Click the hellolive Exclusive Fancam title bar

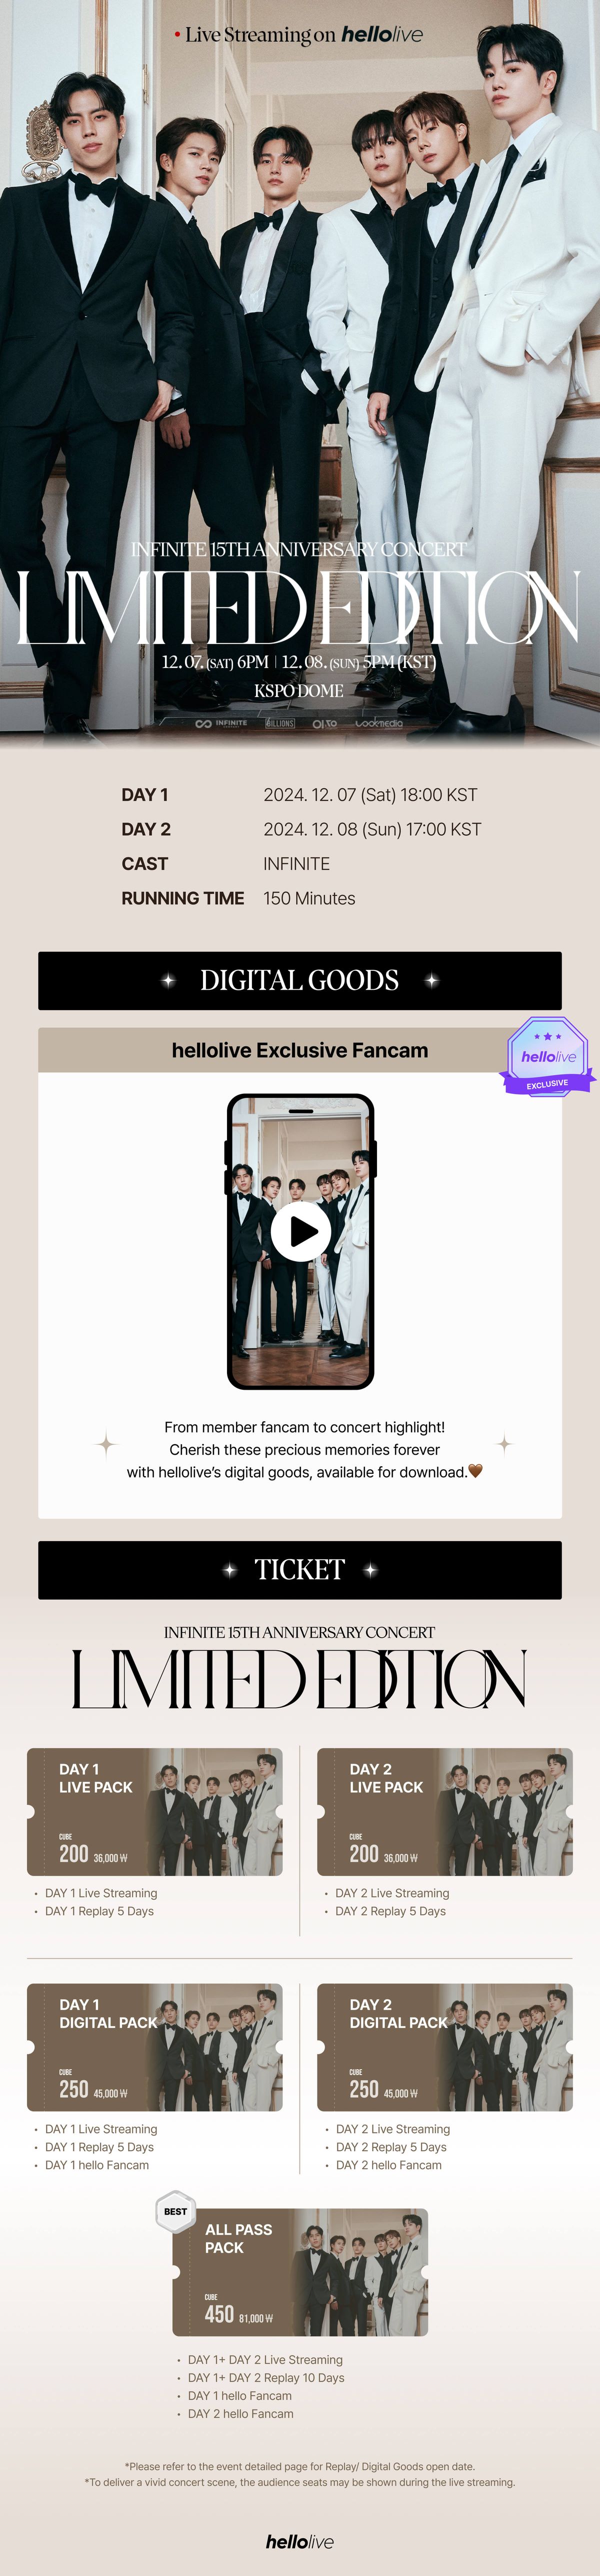pos(300,1051)
